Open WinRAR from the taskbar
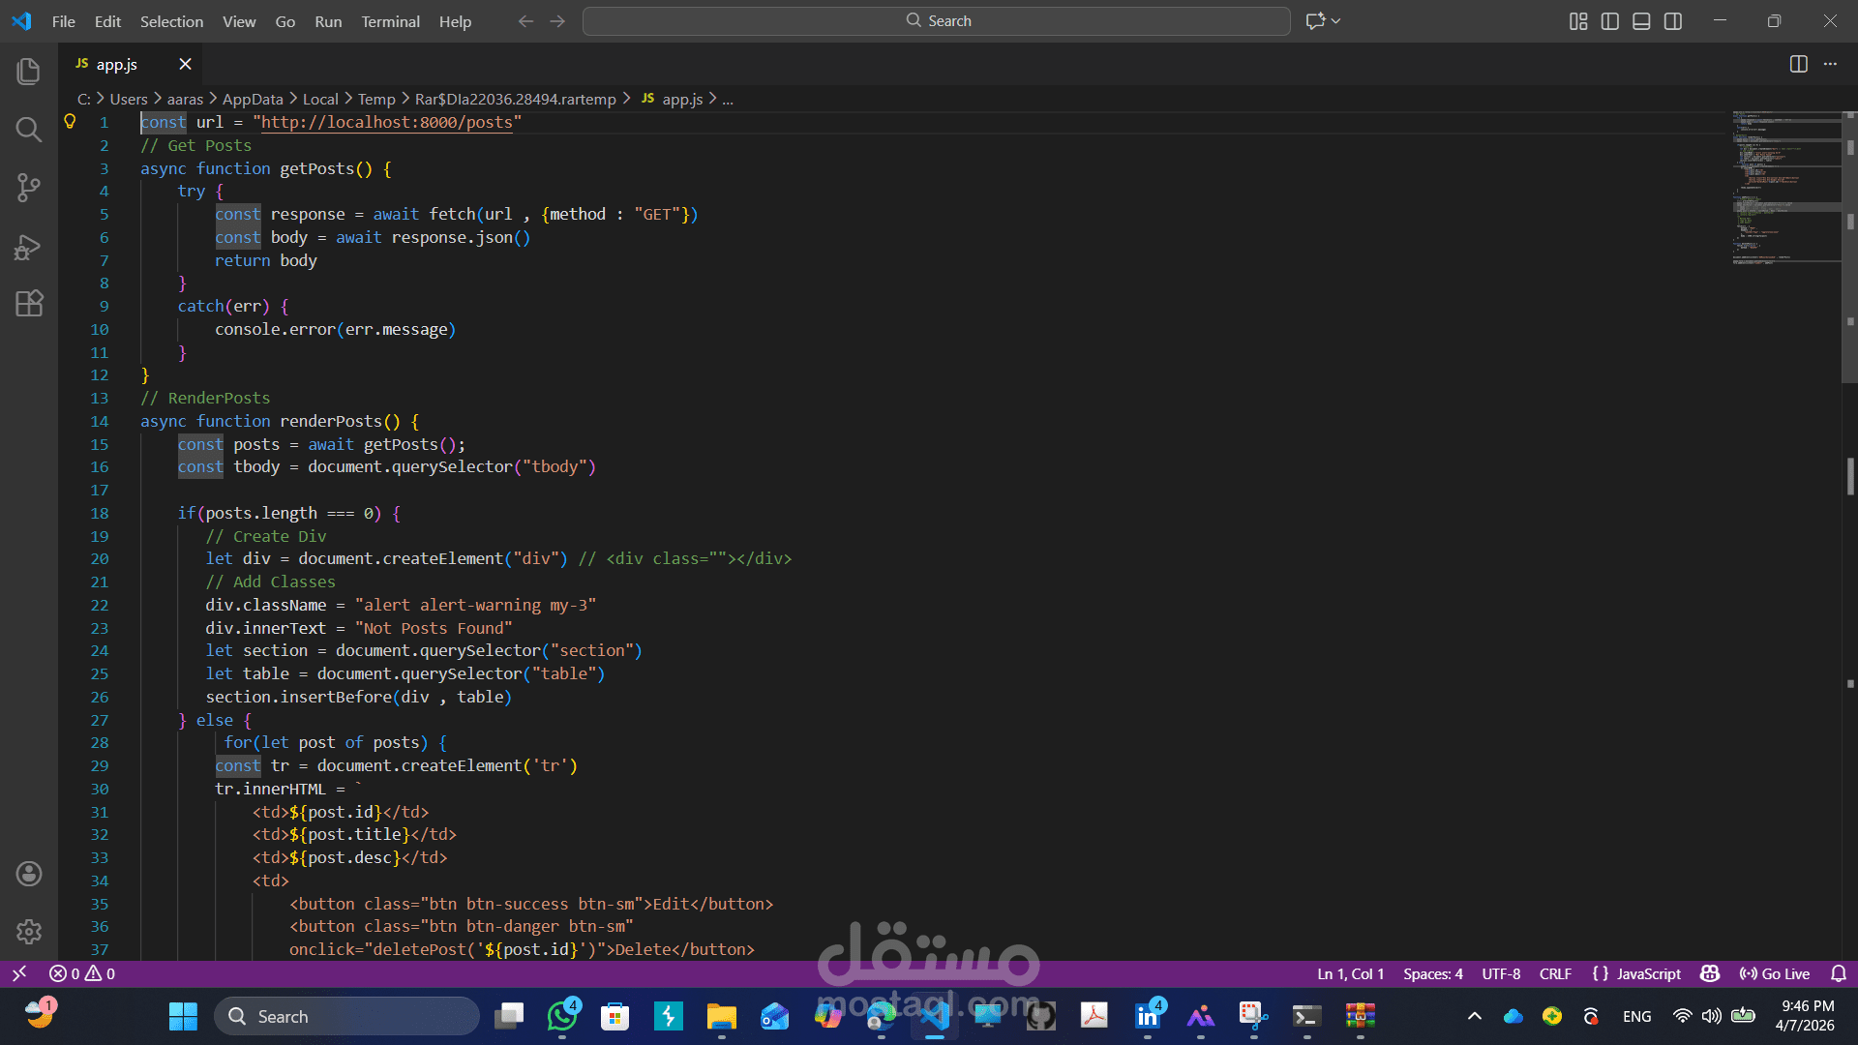 (1360, 1016)
